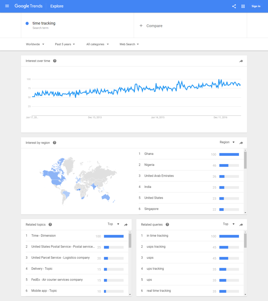Screen dimensions: 268x301
Task: Click the Related queries scrollbar thumb
Action: click(245, 240)
